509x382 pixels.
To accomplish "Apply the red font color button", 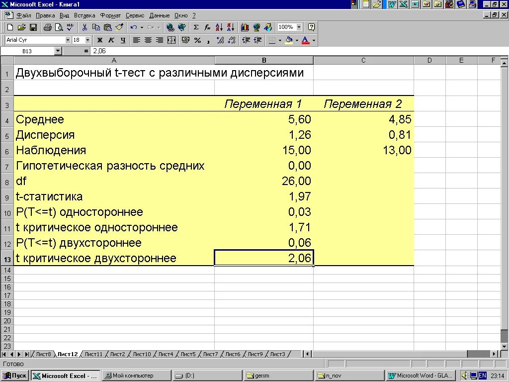I will tap(306, 40).
